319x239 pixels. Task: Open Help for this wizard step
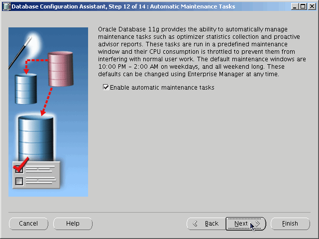pyautogui.click(x=73, y=224)
